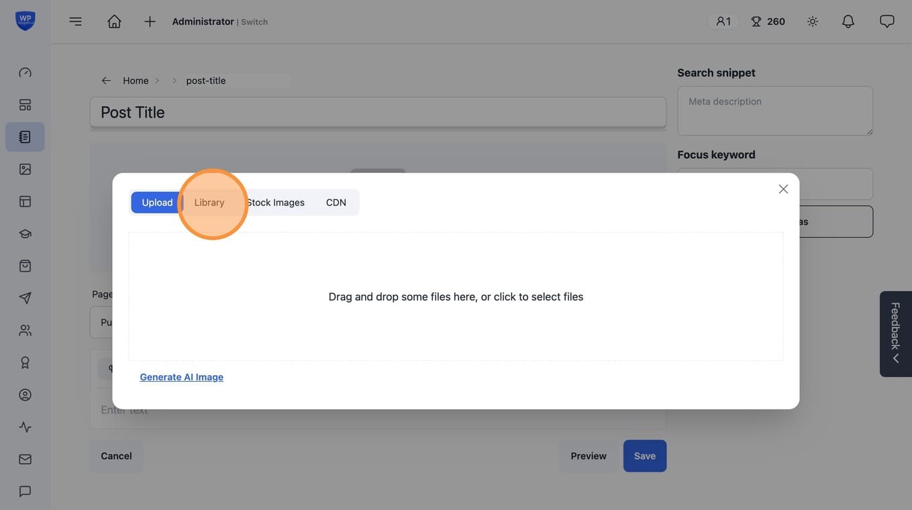Switch to the CDN tab

(336, 203)
